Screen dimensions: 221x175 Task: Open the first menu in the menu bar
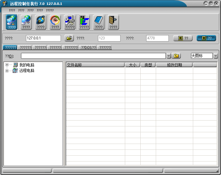pos(12,10)
